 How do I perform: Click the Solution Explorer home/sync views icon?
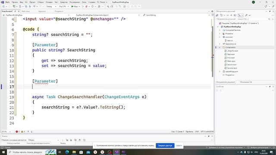point(217,15)
